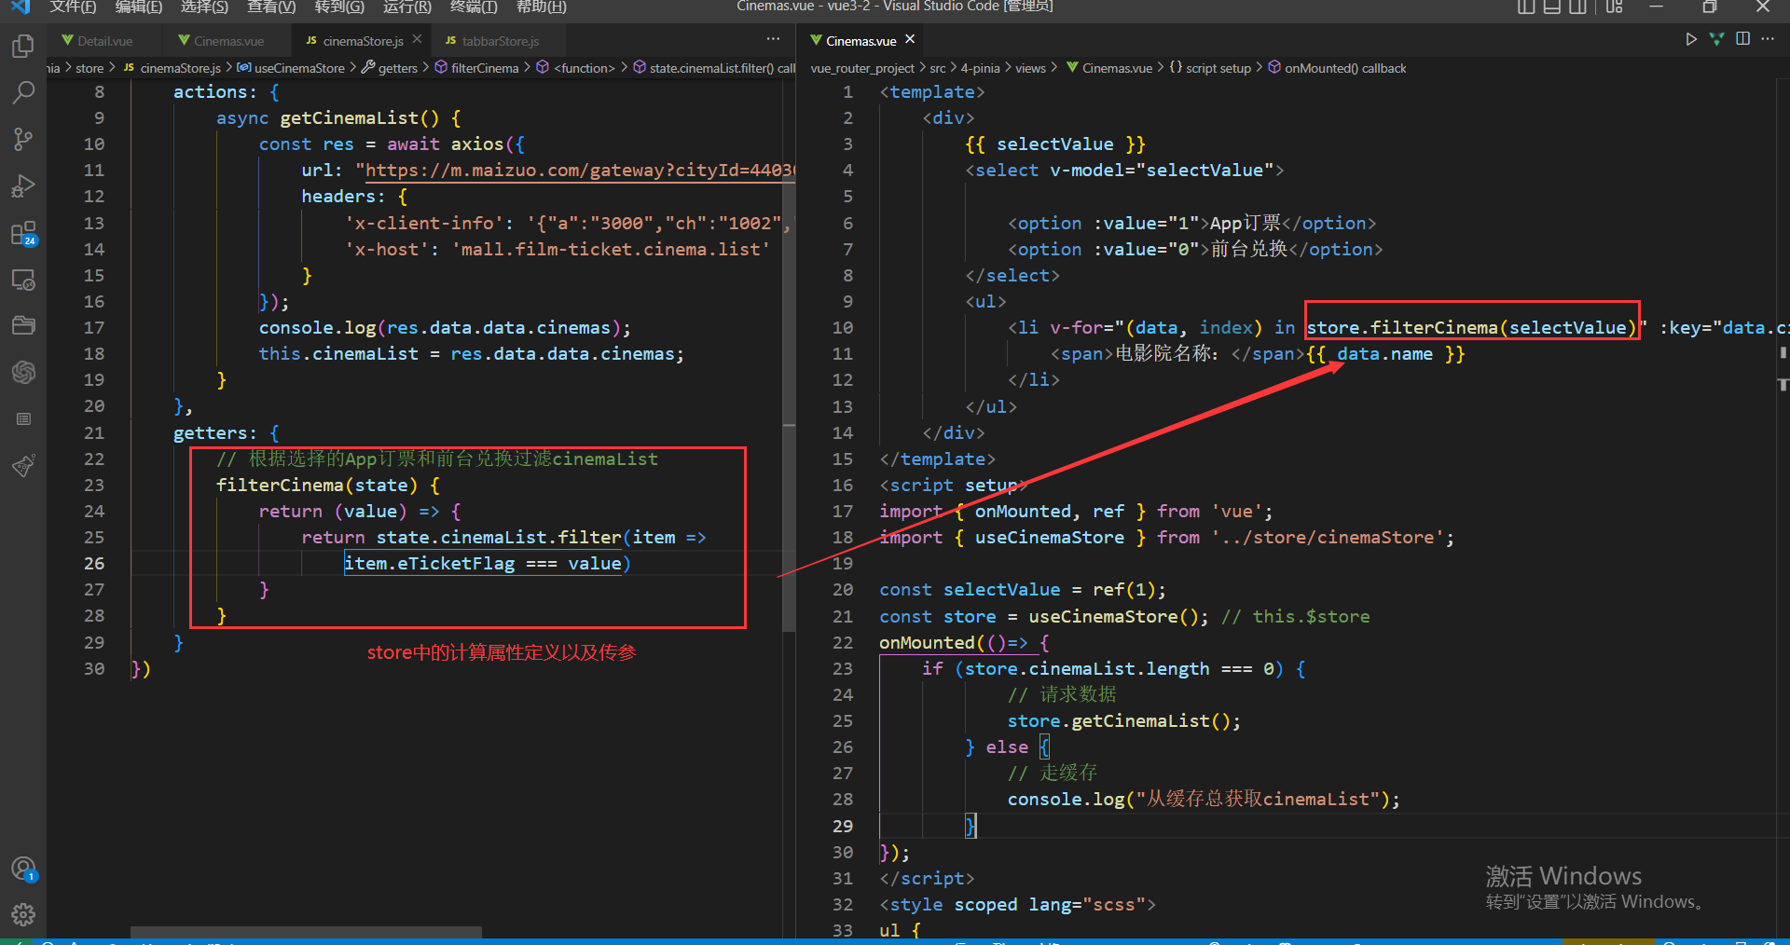Open the Search view in activity bar
Viewport: 1790px width, 945px height.
23,92
